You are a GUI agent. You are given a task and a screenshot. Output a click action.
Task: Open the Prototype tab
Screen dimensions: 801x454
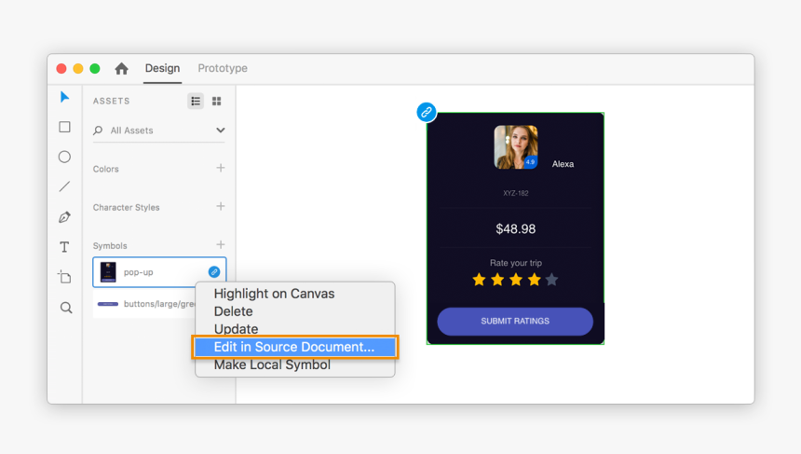(223, 68)
